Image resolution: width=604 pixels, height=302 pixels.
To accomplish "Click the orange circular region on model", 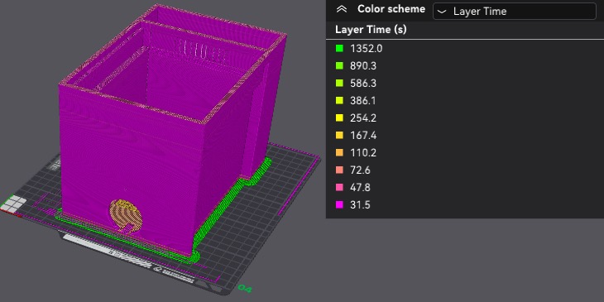I will (126, 216).
